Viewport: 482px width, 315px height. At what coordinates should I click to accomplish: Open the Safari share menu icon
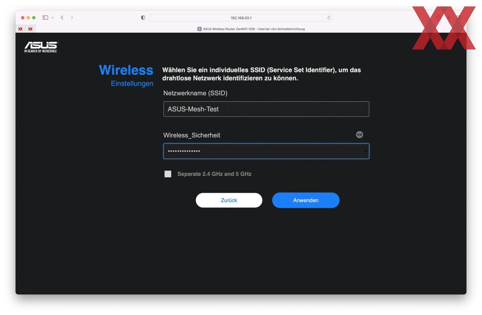(x=439, y=18)
